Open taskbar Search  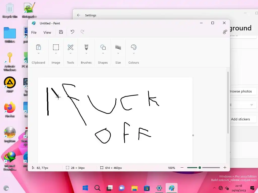coord(98,188)
